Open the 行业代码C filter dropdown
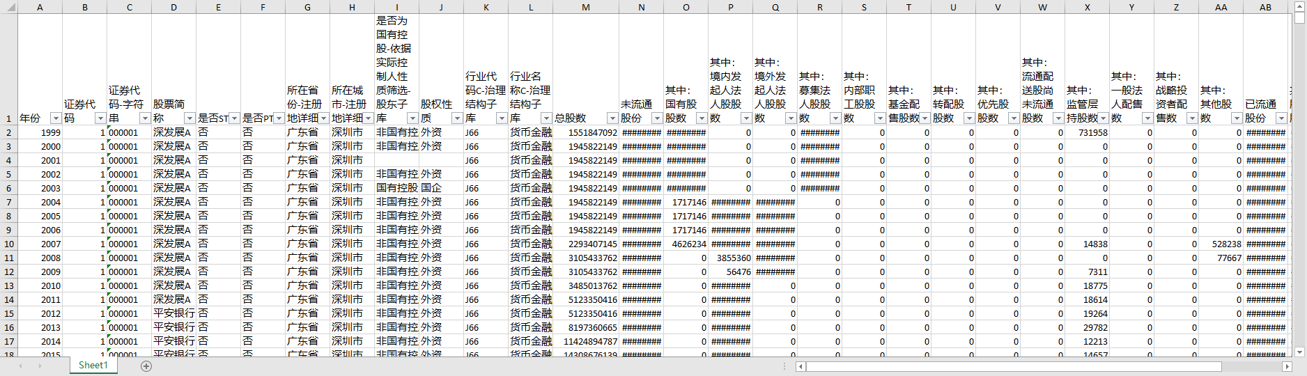1307x376 pixels. (x=502, y=118)
